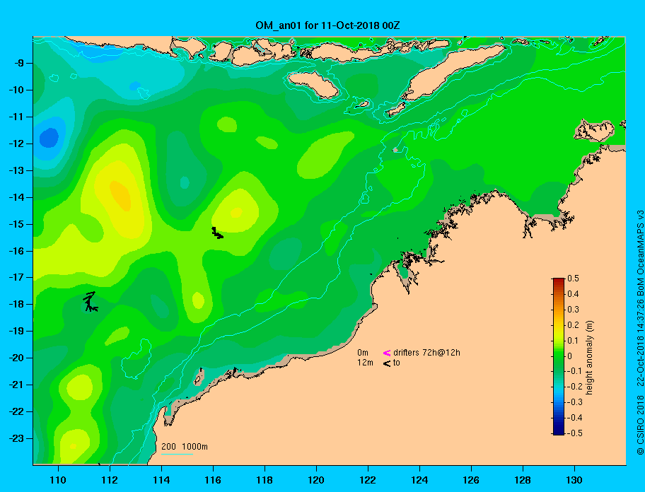The height and width of the screenshot is (492, 645).
Task: Click the cyan isobath legend line sample
Action: pos(178,454)
